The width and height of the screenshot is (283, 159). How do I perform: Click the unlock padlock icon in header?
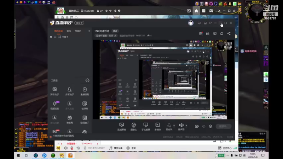[x=208, y=34]
